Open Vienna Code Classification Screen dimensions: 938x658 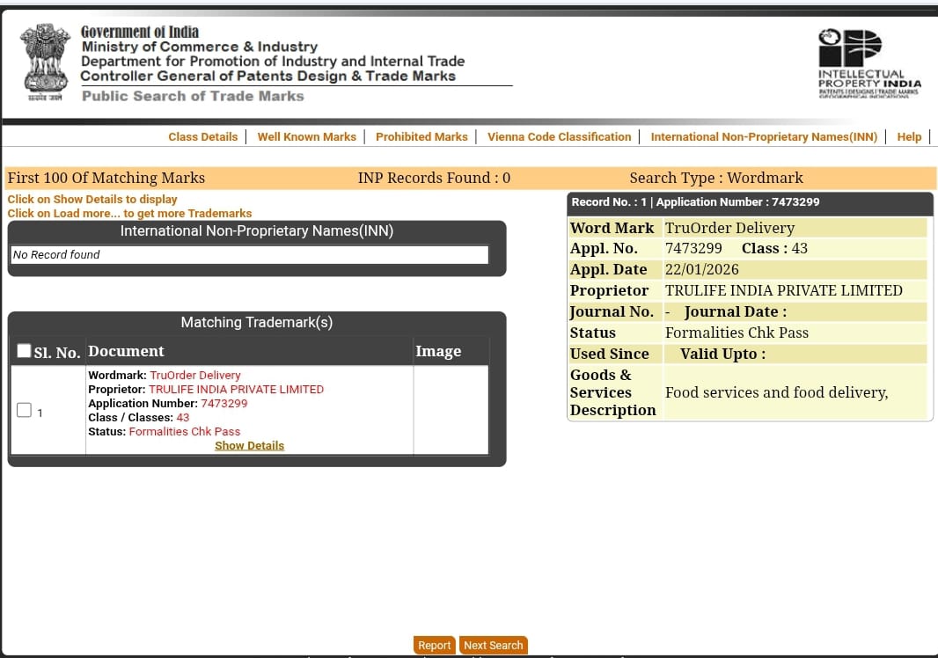click(x=559, y=136)
